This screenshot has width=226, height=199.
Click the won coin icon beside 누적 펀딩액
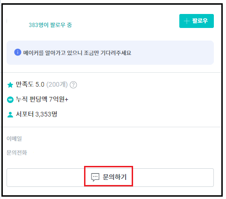[10, 100]
